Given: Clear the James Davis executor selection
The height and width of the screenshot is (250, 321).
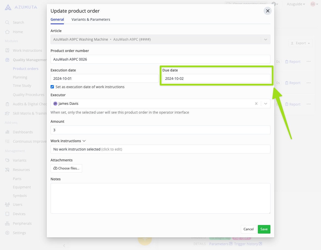Looking at the screenshot, I should click(256, 103).
